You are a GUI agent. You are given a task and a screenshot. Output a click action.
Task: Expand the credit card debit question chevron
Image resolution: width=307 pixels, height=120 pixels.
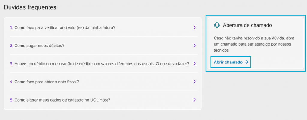[x=194, y=64]
